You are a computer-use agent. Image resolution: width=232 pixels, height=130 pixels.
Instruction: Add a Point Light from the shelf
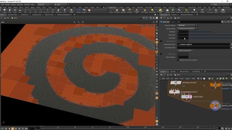pos(117,10)
